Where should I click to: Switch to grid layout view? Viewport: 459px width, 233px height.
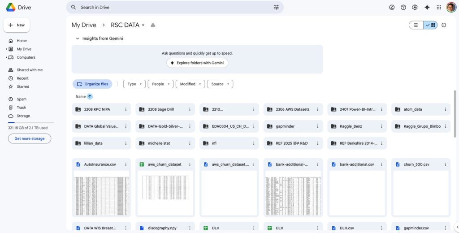point(431,25)
